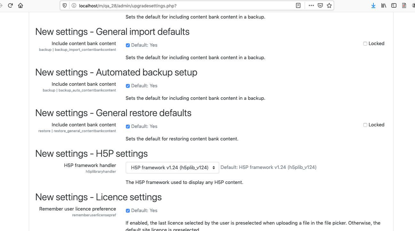Click 'Default: H5P framework v1.24 (h5plib_v124)' text

coord(268,167)
